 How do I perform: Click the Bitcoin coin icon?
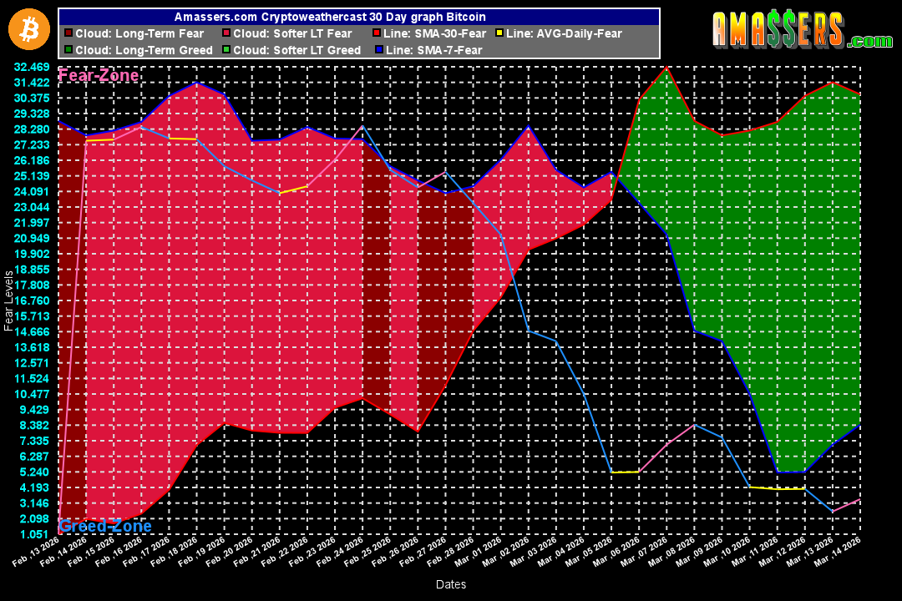click(29, 29)
